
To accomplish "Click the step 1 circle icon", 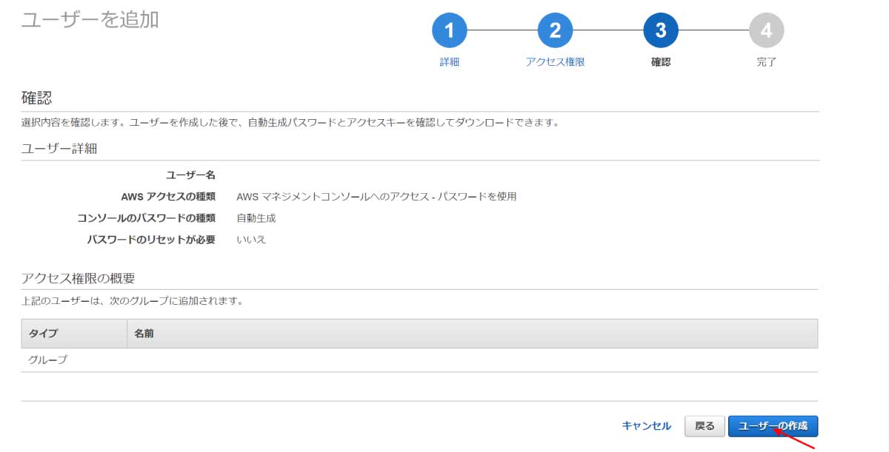I will click(x=450, y=30).
